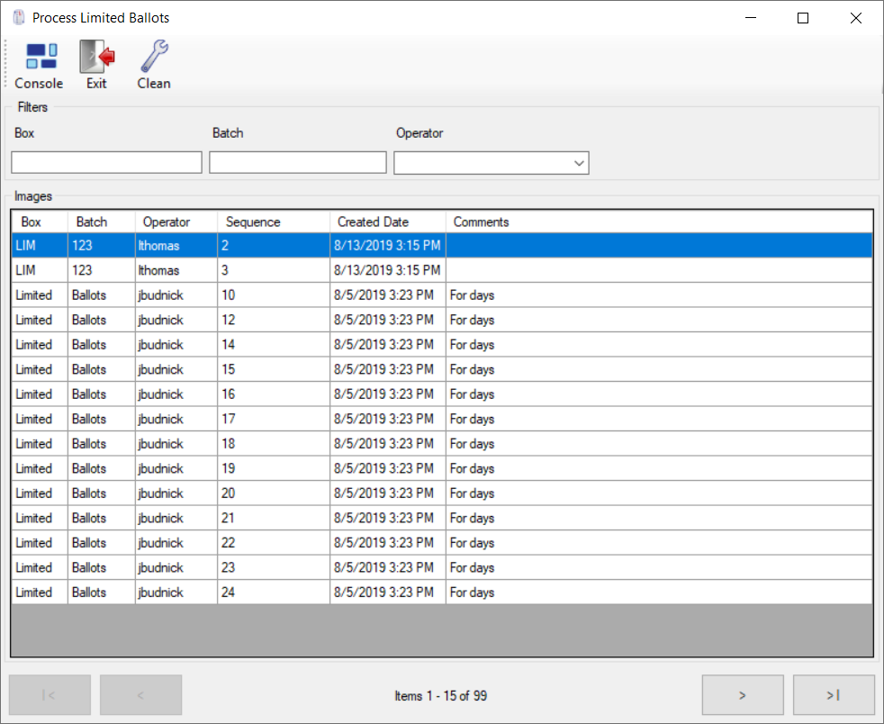This screenshot has height=724, width=884.
Task: Go to the next page of items
Action: 743,695
